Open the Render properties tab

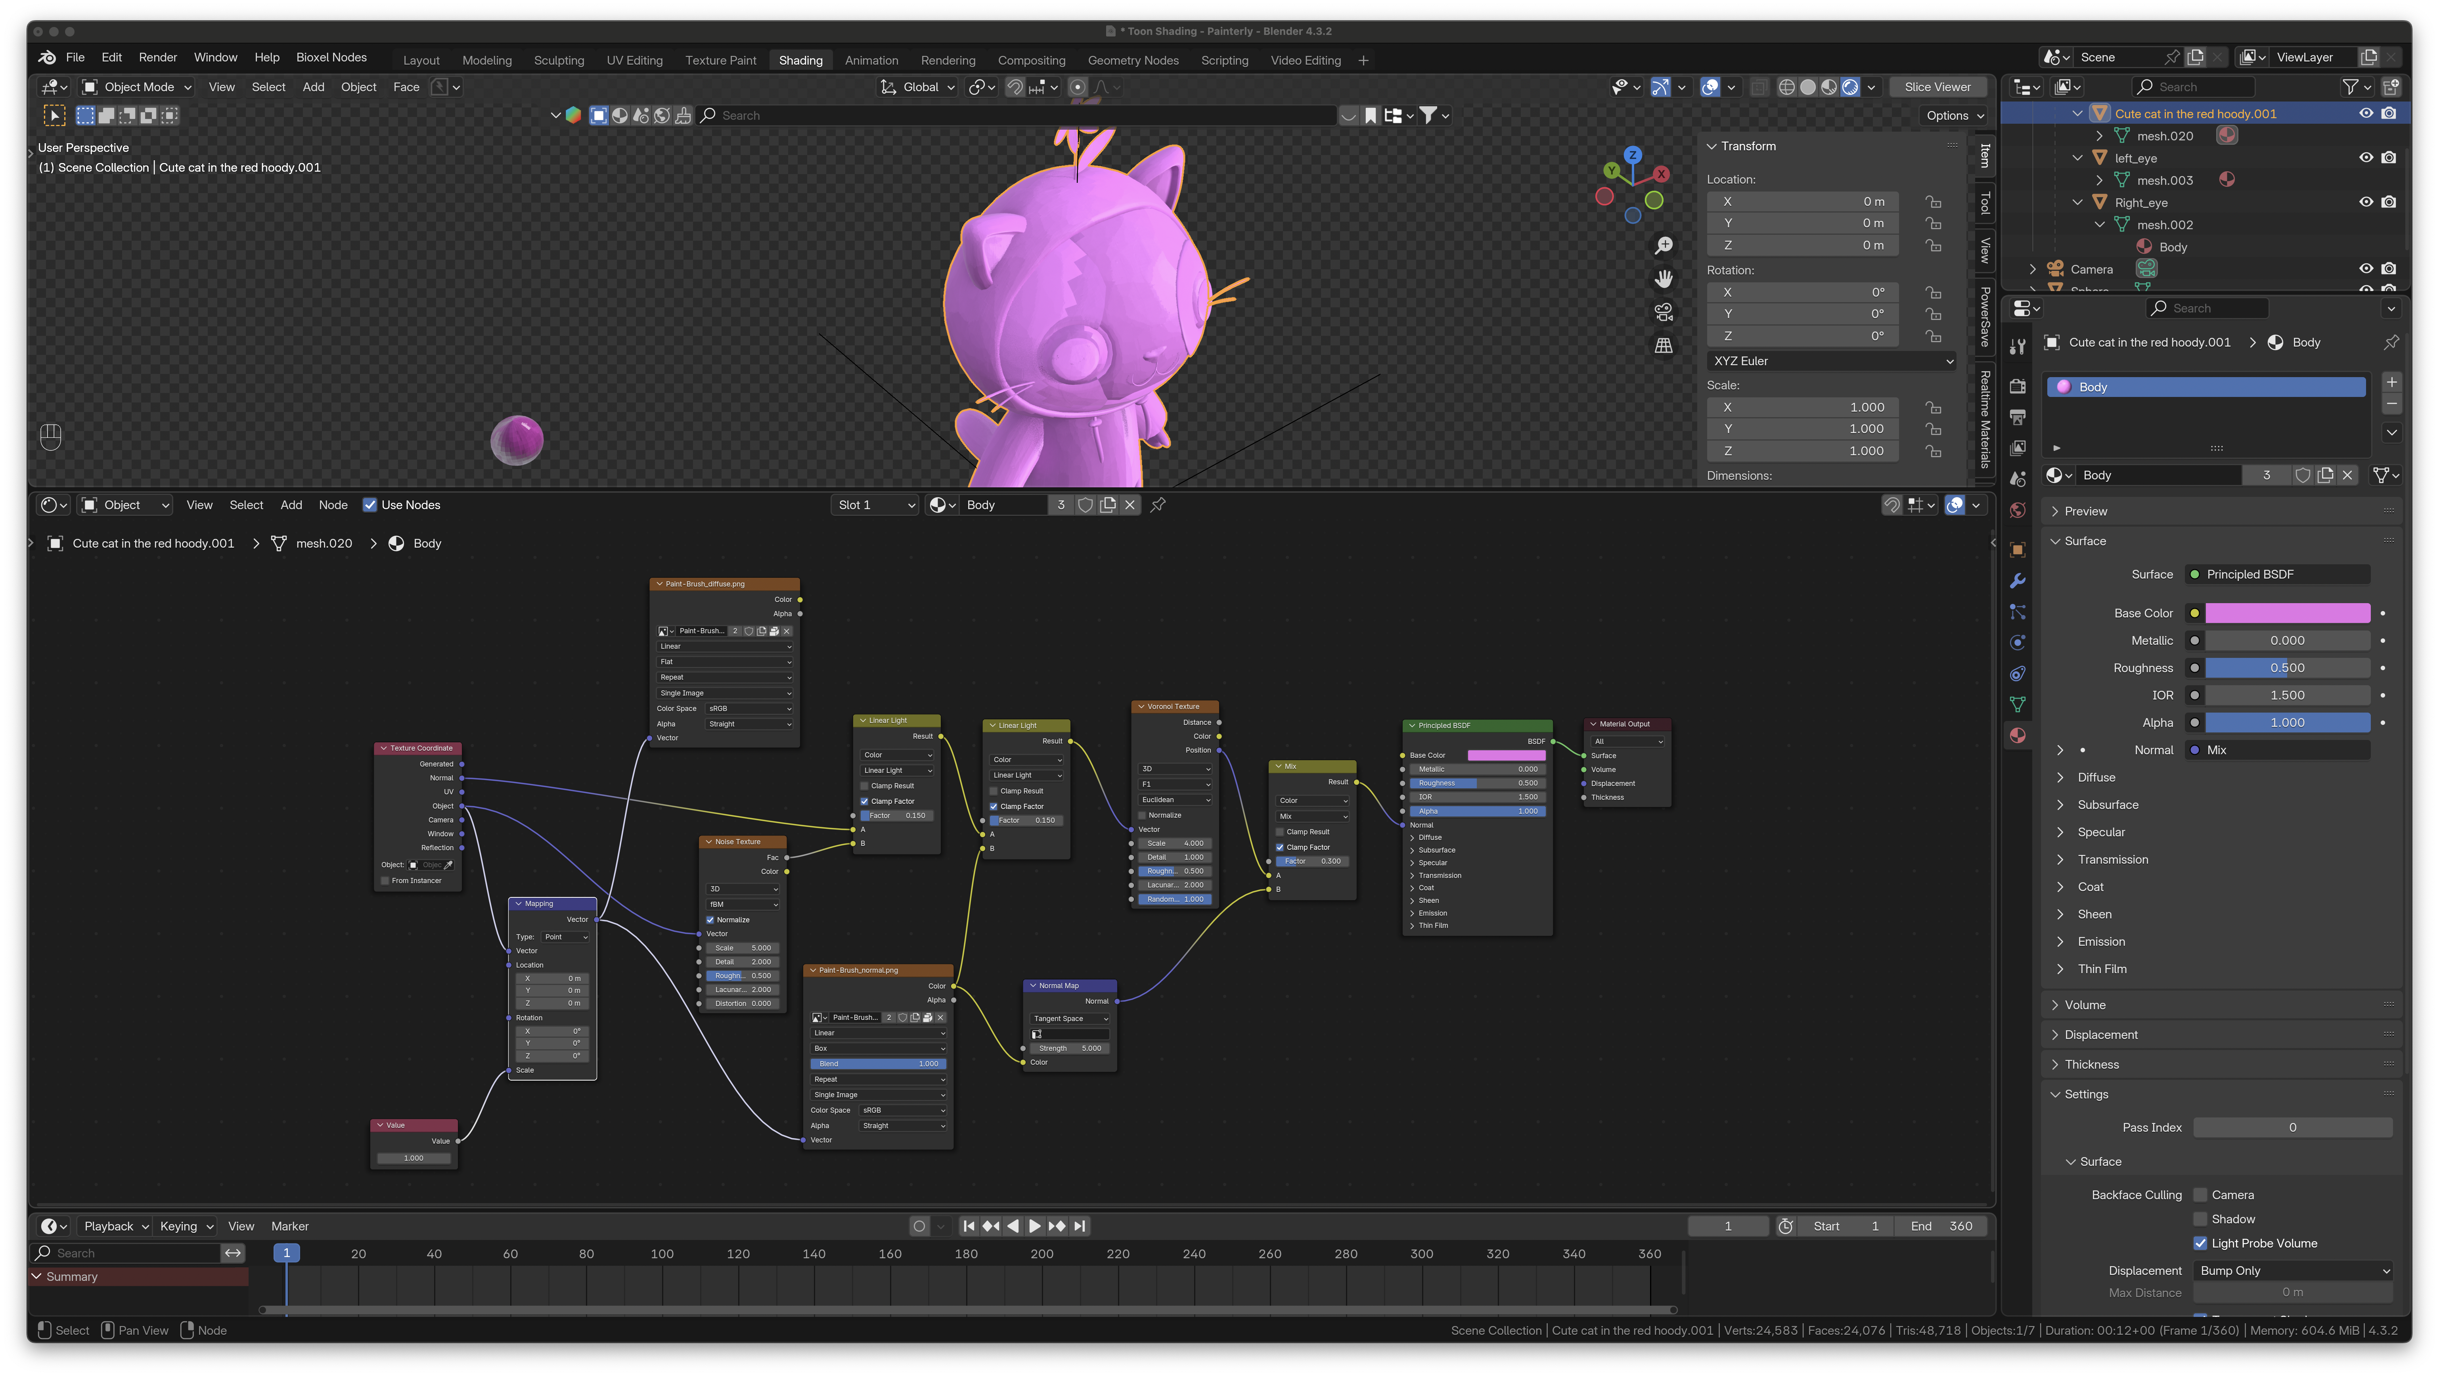2018,385
